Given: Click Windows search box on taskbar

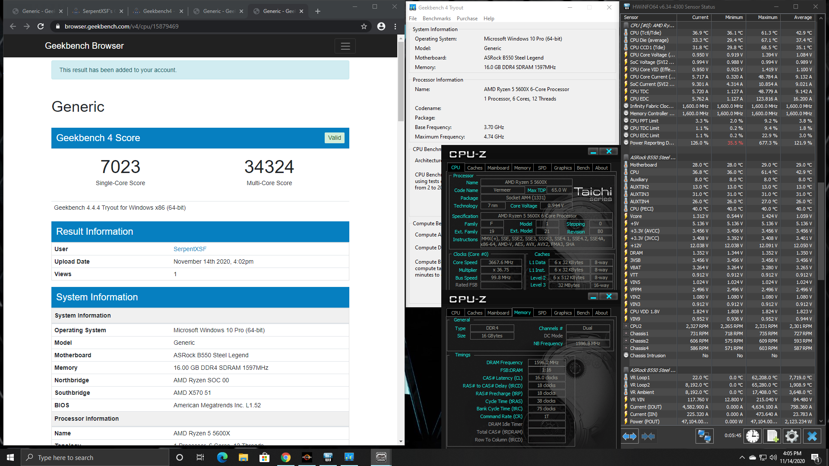Looking at the screenshot, I should (x=95, y=457).
